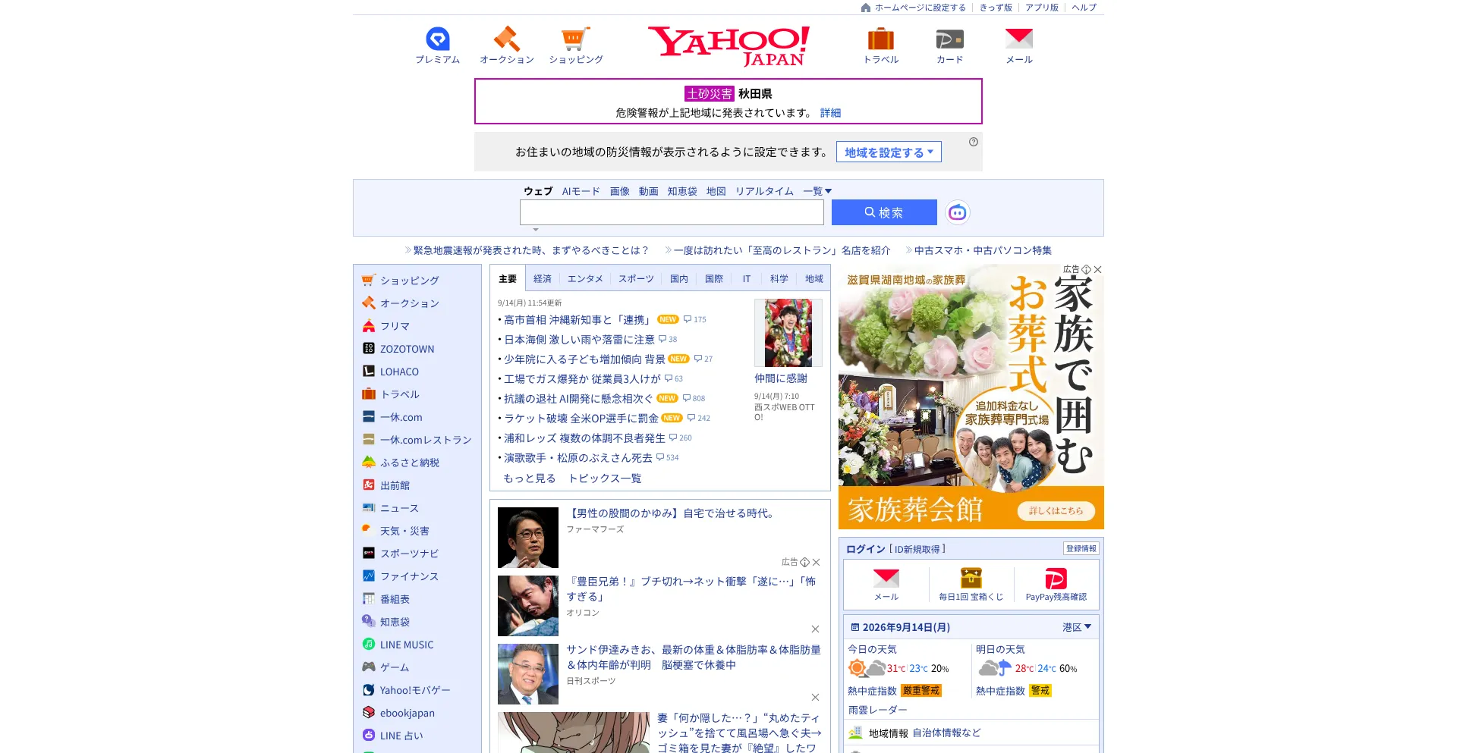
Task: Click the Yahoo! JAPAN logo
Action: tap(728, 45)
